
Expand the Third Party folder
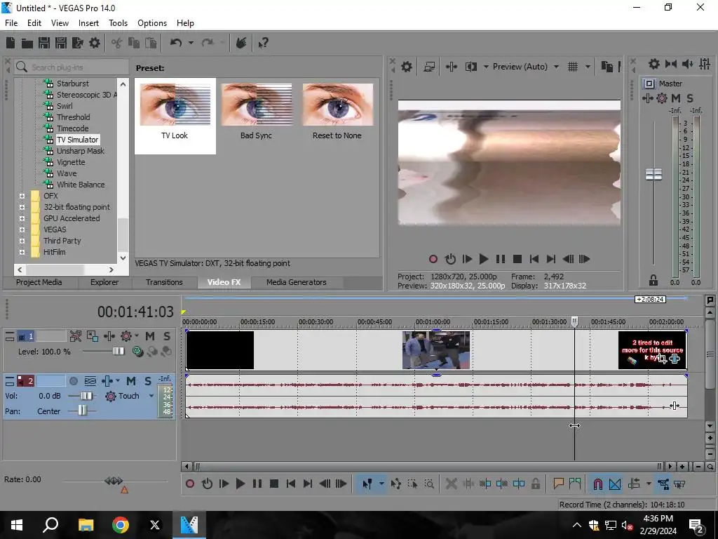click(x=22, y=241)
